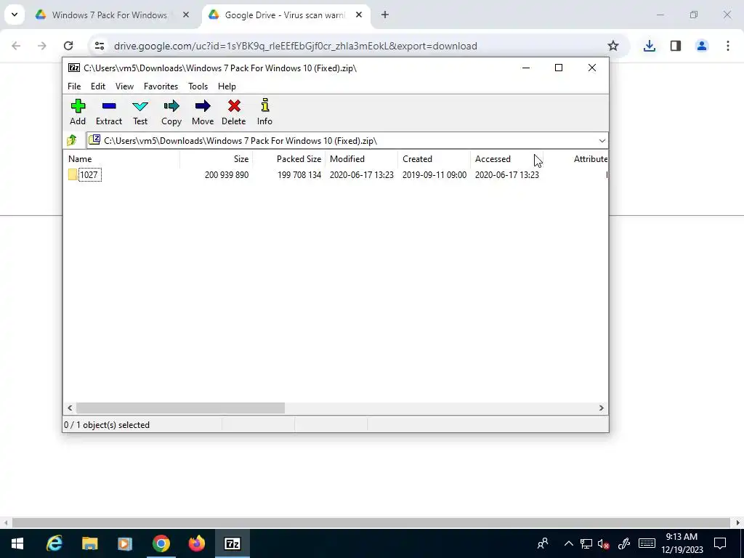
Task: Select the 1027 folder icon
Action: [x=72, y=174]
